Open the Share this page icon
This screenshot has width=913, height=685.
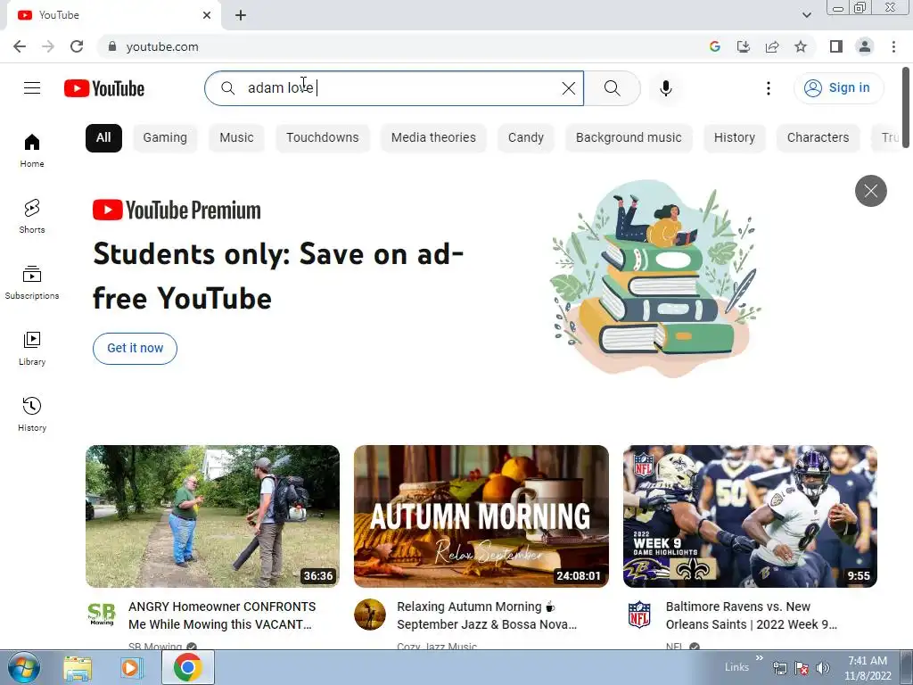(772, 46)
